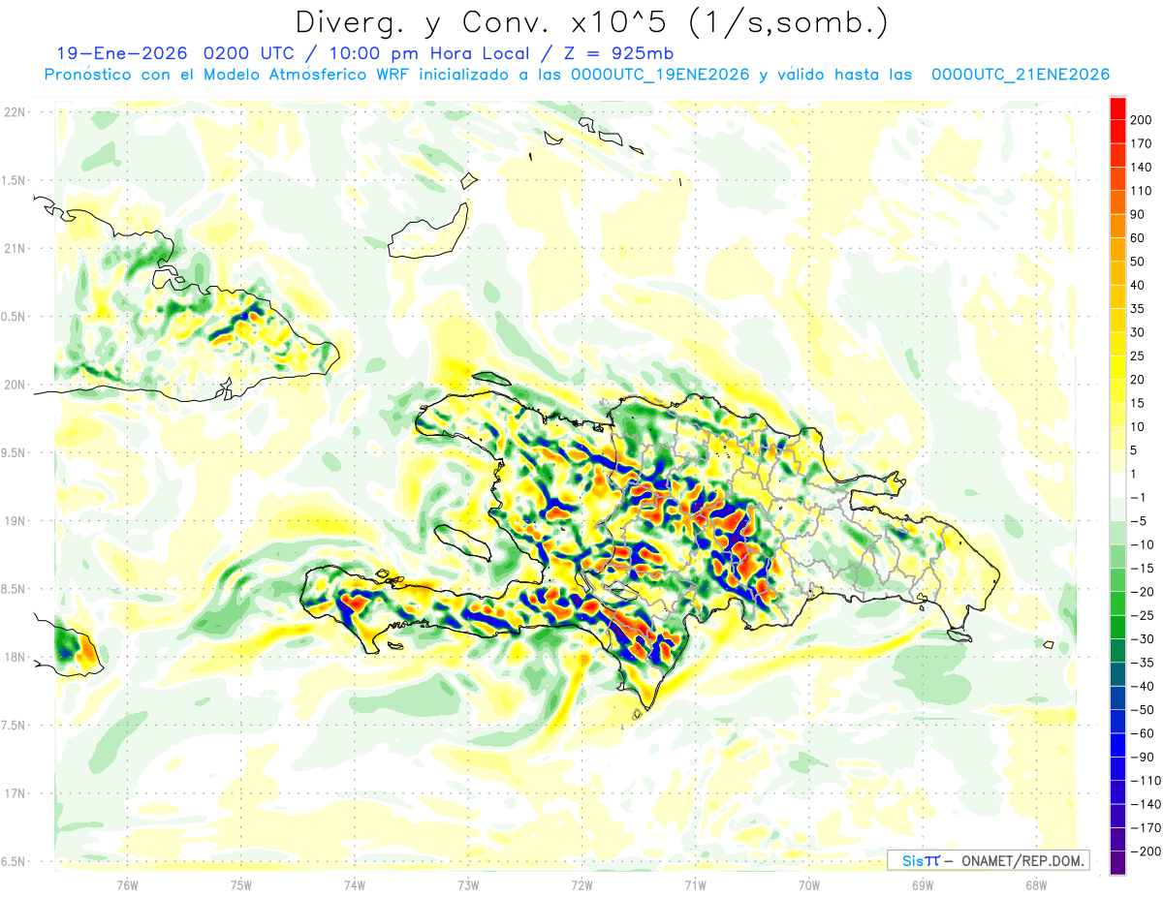
Task: Click the '-60' color bar value
Action: 1143,733
